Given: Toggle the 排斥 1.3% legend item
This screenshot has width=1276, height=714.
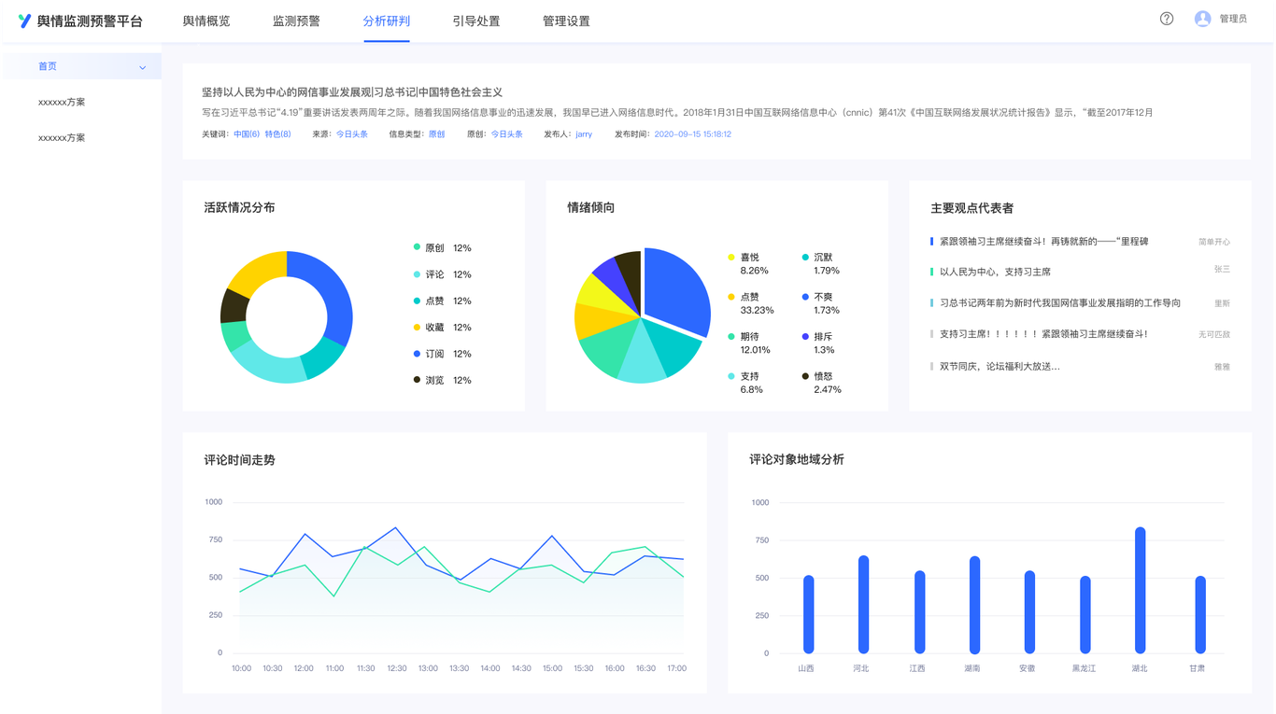Looking at the screenshot, I should click(x=819, y=343).
